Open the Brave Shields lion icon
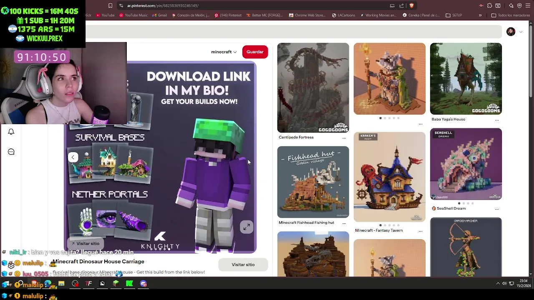The image size is (534, 300). pyautogui.click(x=411, y=5)
